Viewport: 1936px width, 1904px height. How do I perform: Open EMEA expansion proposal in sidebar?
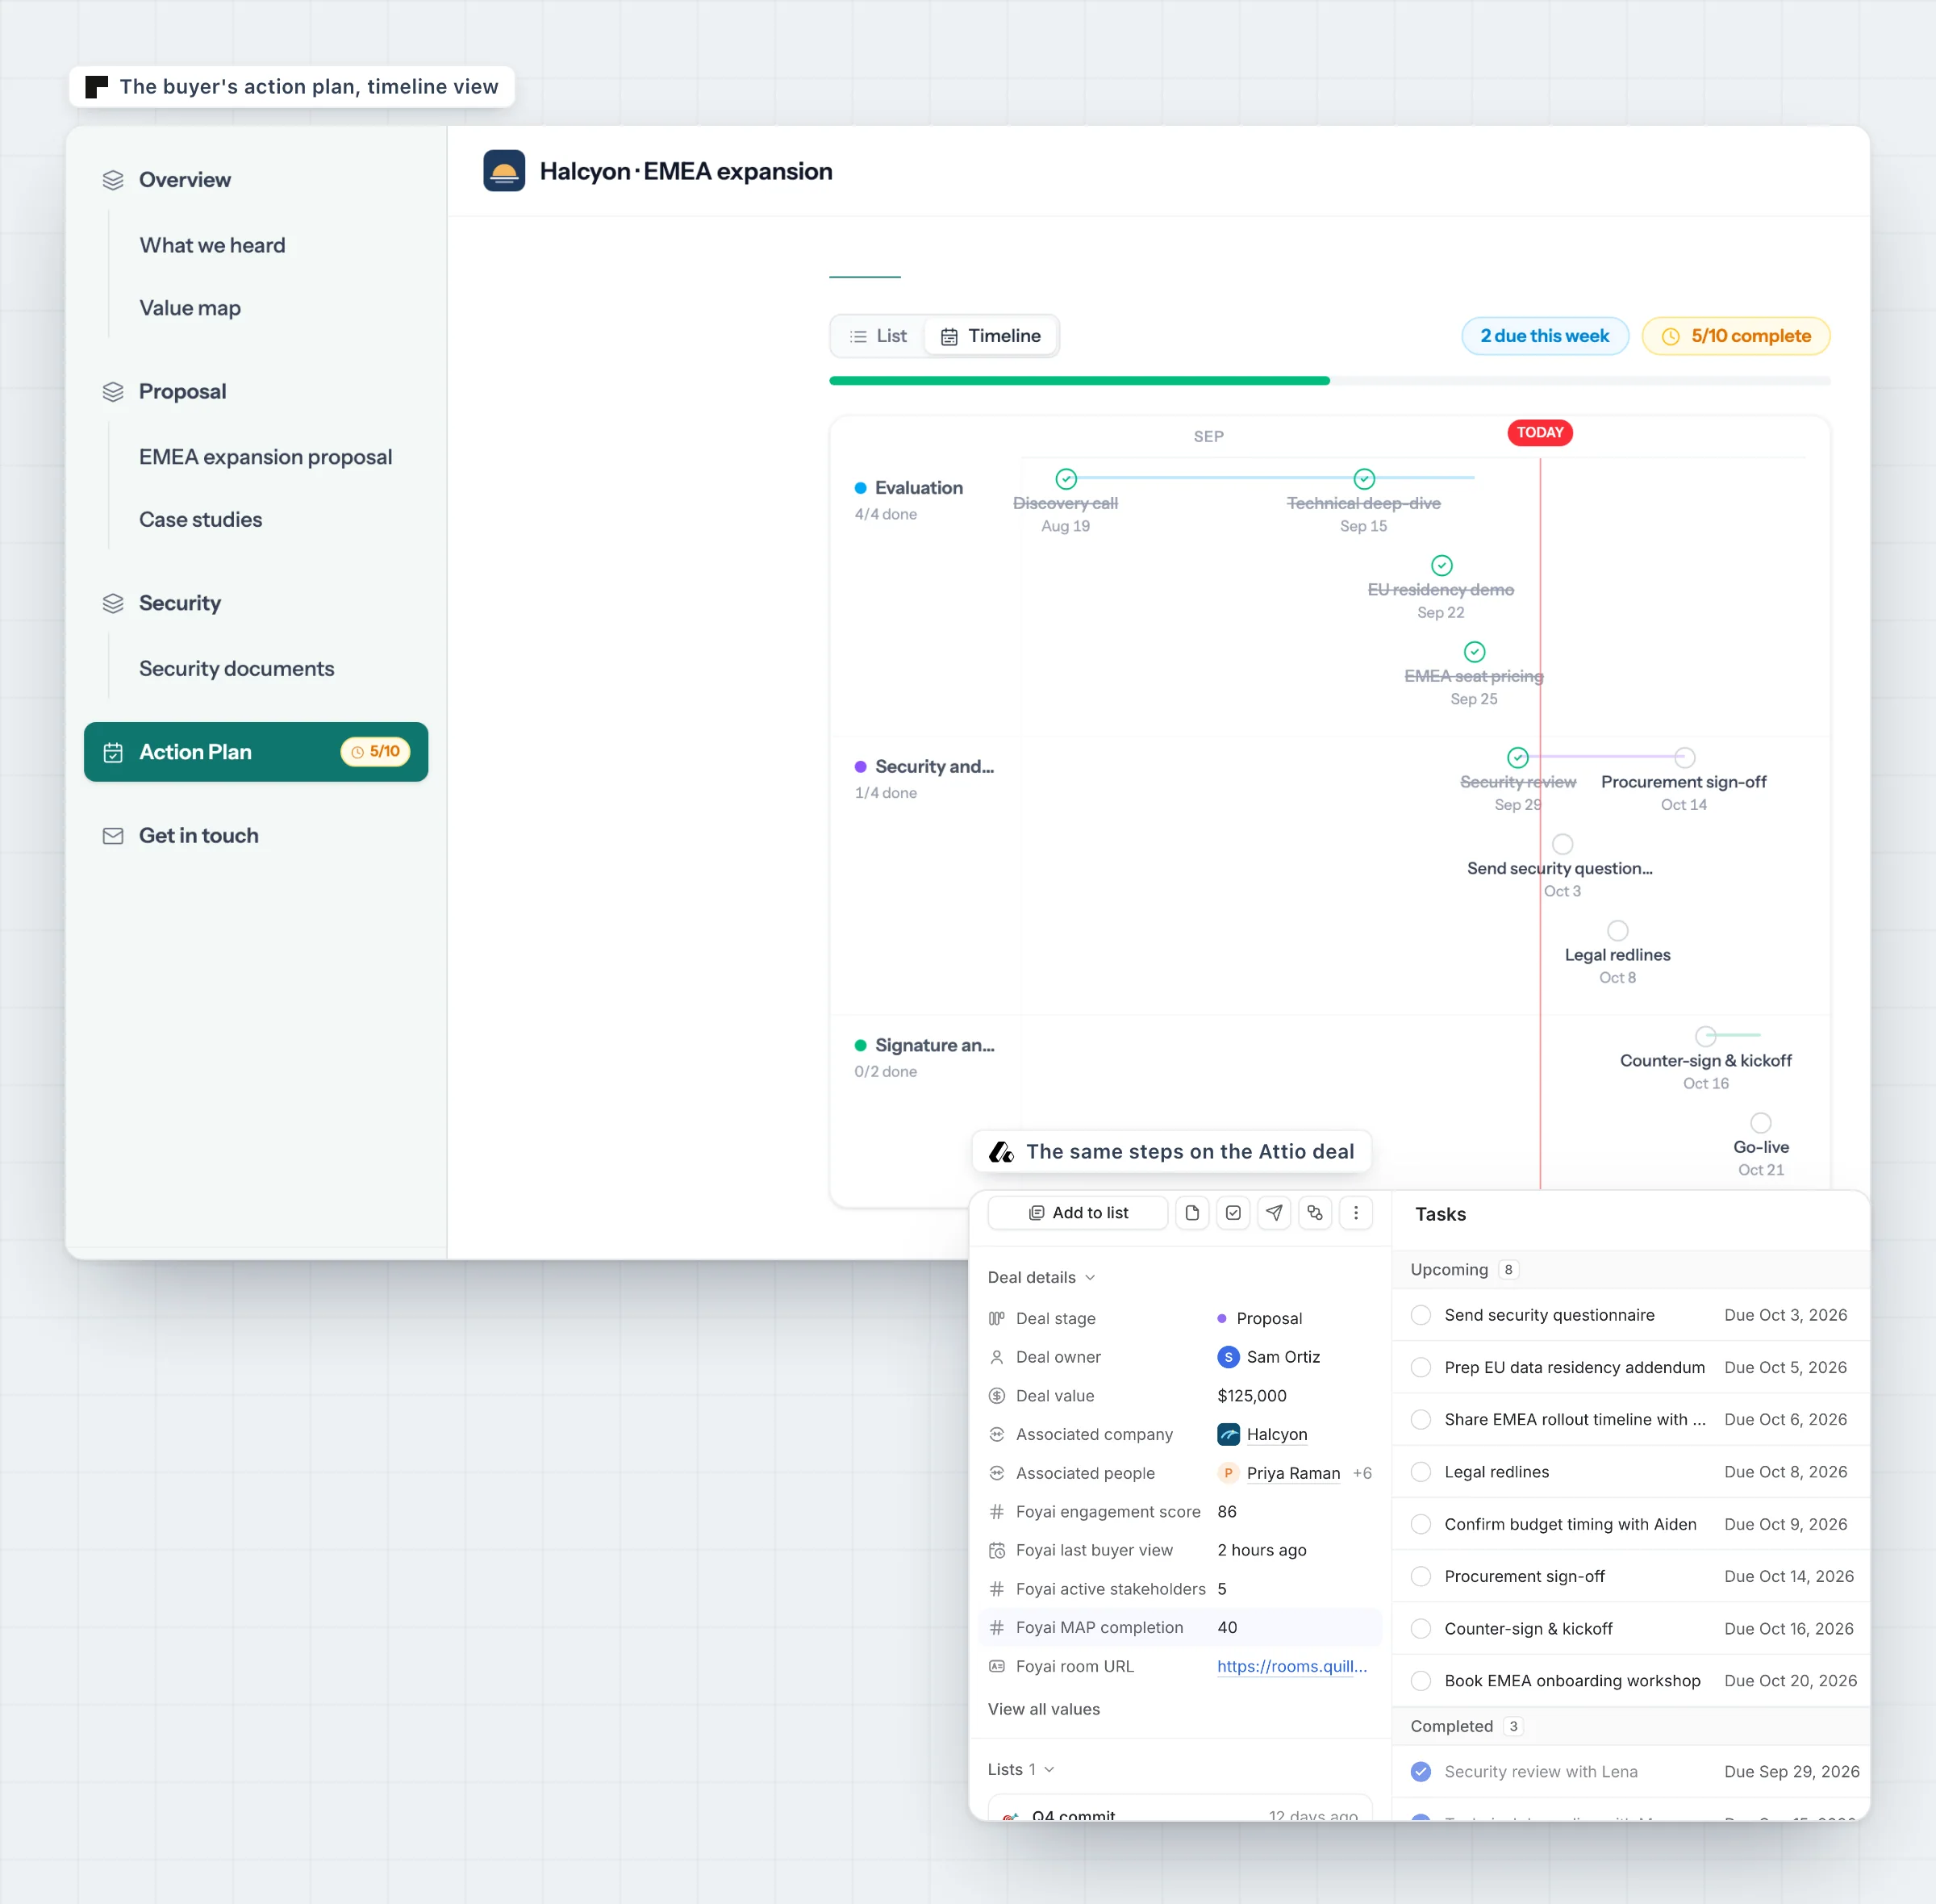[265, 457]
